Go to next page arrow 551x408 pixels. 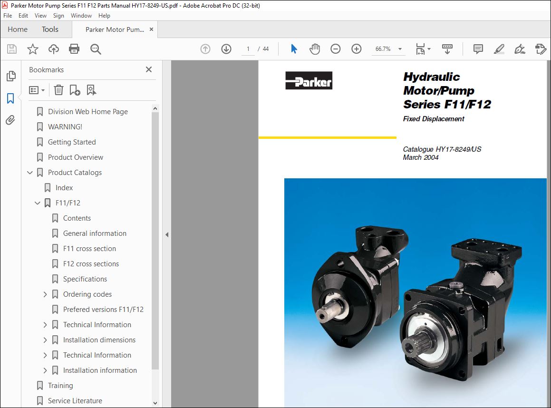pyautogui.click(x=226, y=49)
